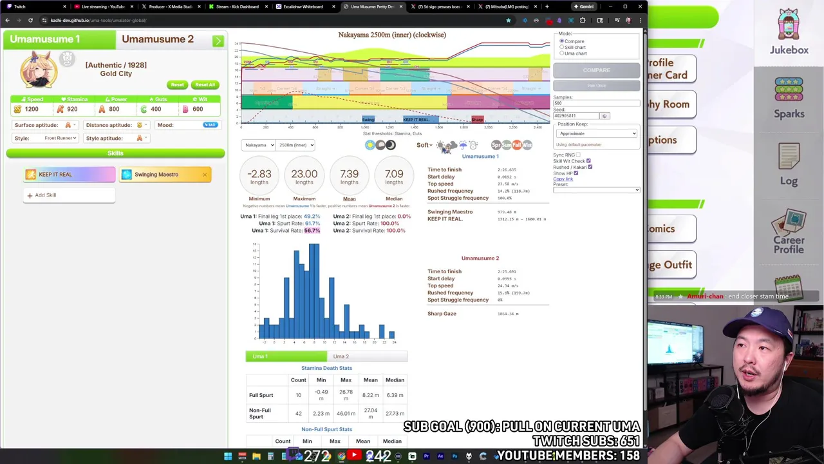Choose night moon time icon

tap(391, 145)
